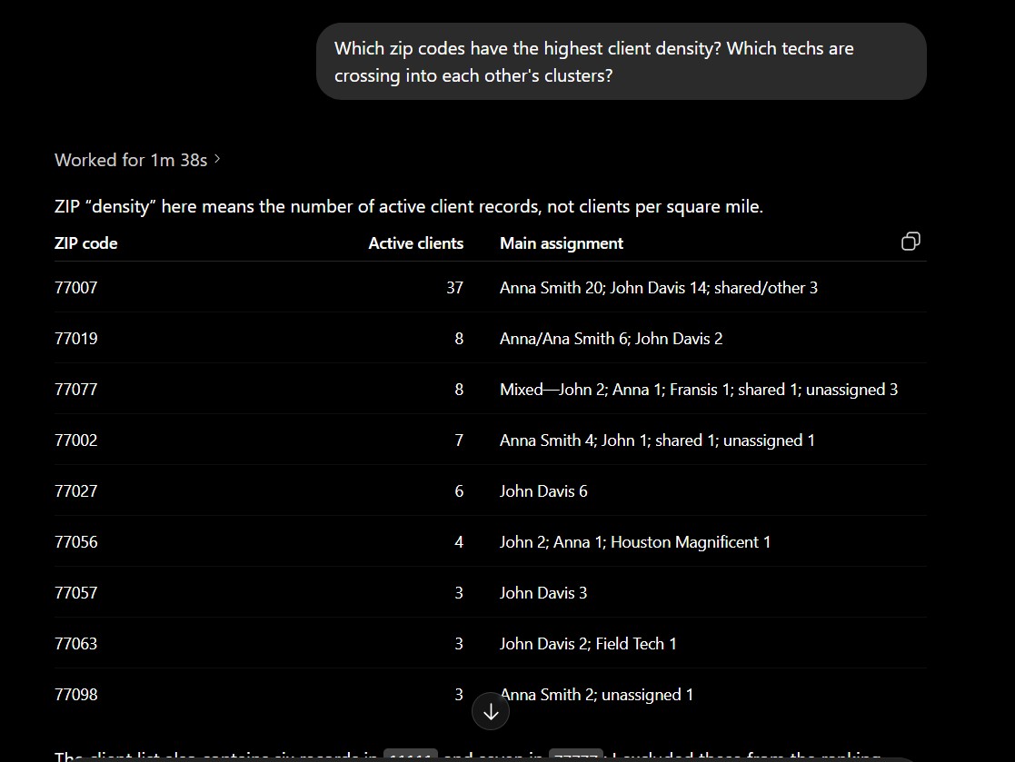Expand the 'Worked for 1m 38s' details

coord(137,160)
